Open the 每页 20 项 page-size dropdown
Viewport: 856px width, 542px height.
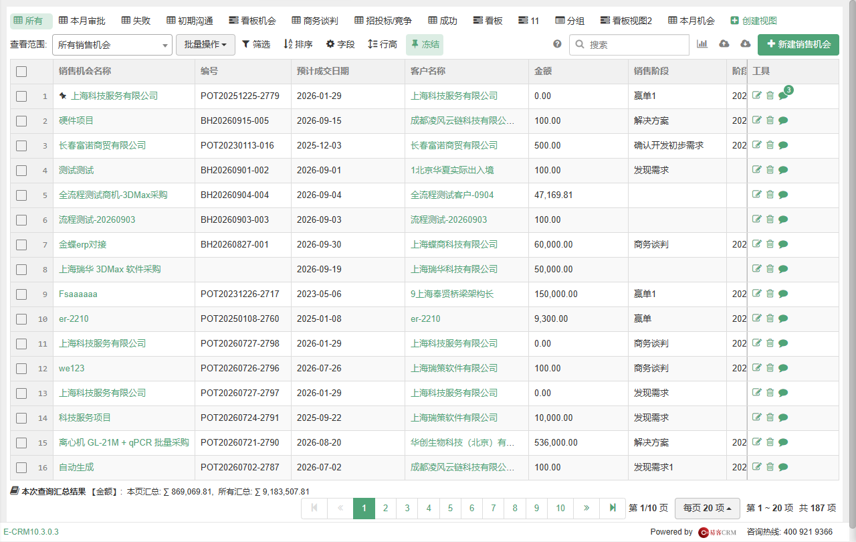(707, 508)
